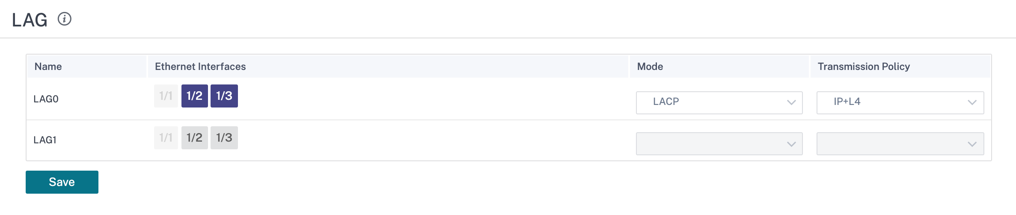The height and width of the screenshot is (215, 1016).
Task: Click the Ethernet Interfaces column header
Action: [200, 67]
